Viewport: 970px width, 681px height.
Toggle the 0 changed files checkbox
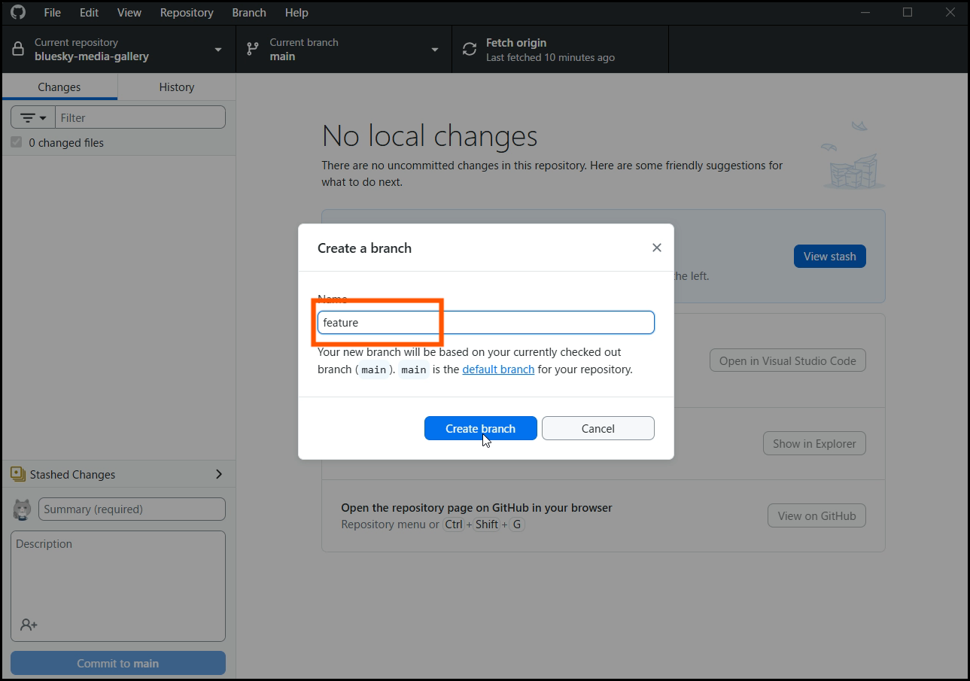(x=17, y=142)
